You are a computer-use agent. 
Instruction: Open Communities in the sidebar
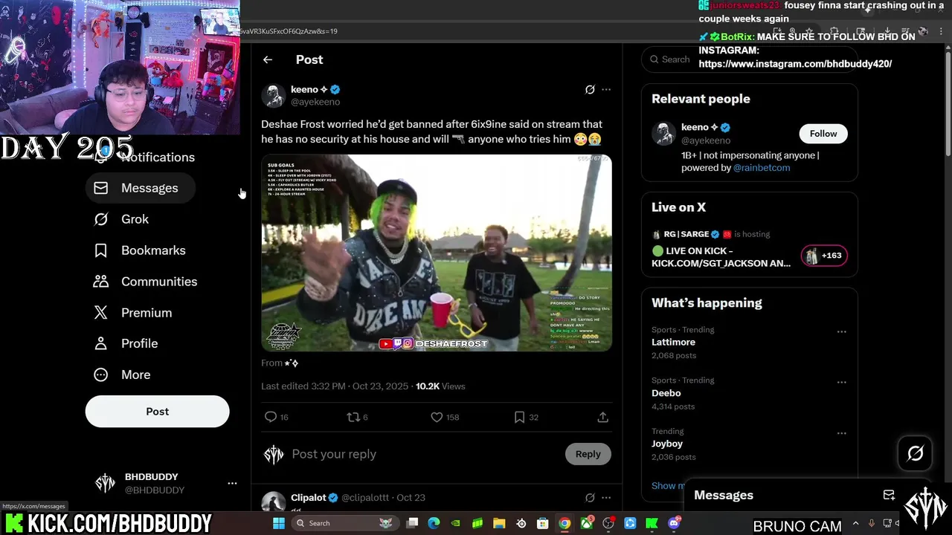[x=145, y=282]
